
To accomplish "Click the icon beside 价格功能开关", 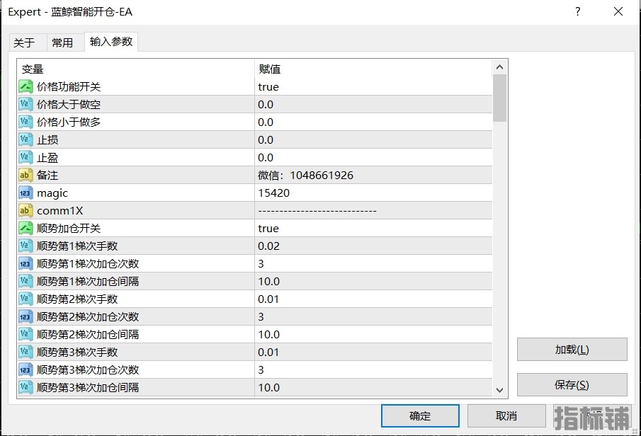I will (25, 86).
